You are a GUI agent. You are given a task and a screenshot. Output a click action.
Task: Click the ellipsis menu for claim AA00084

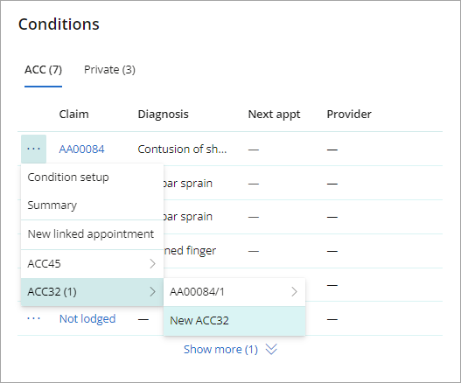33,149
